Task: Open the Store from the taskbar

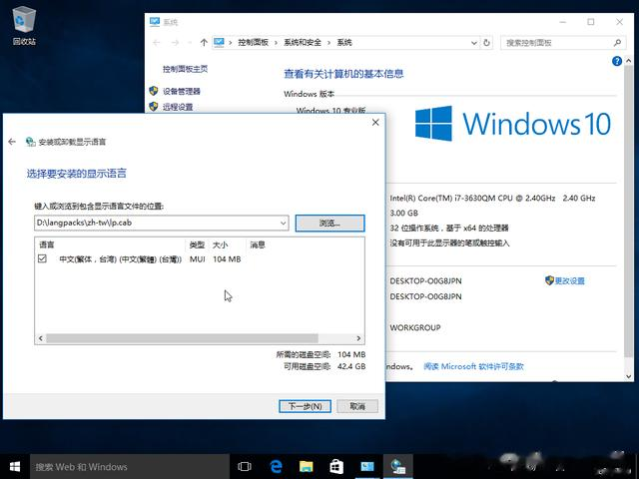Action: click(336, 466)
